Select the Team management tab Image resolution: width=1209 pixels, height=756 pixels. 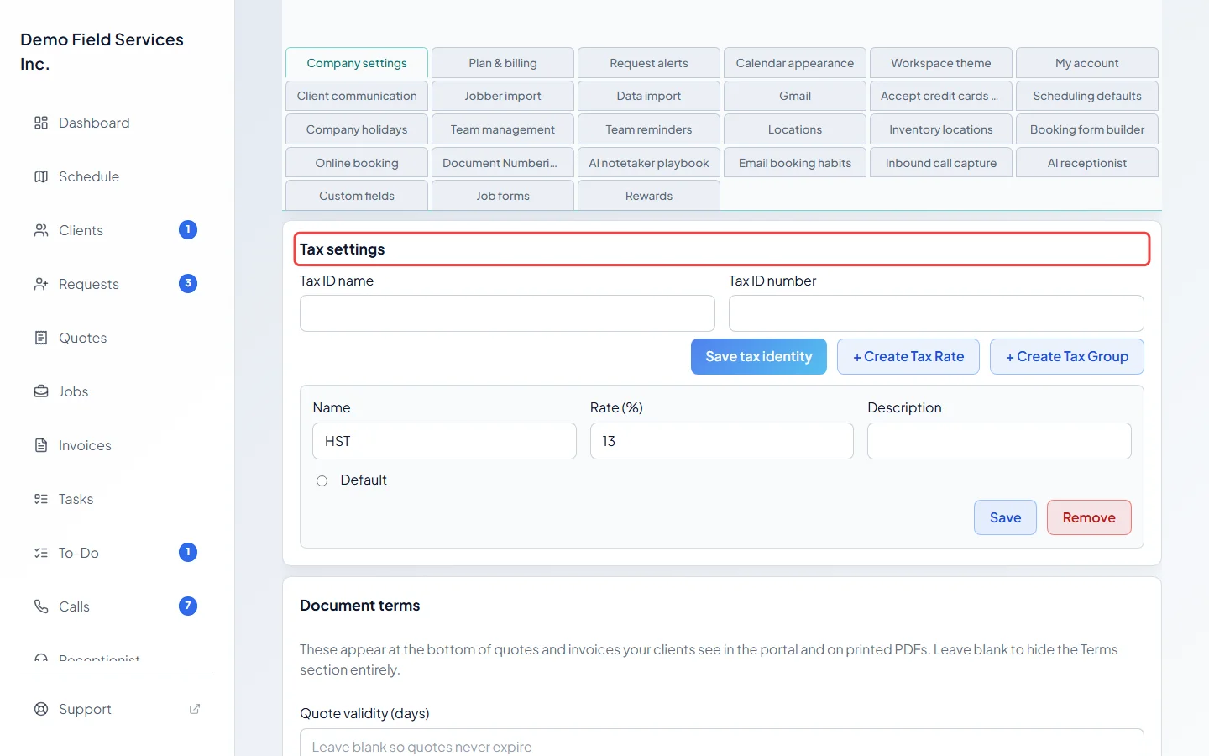pos(503,129)
